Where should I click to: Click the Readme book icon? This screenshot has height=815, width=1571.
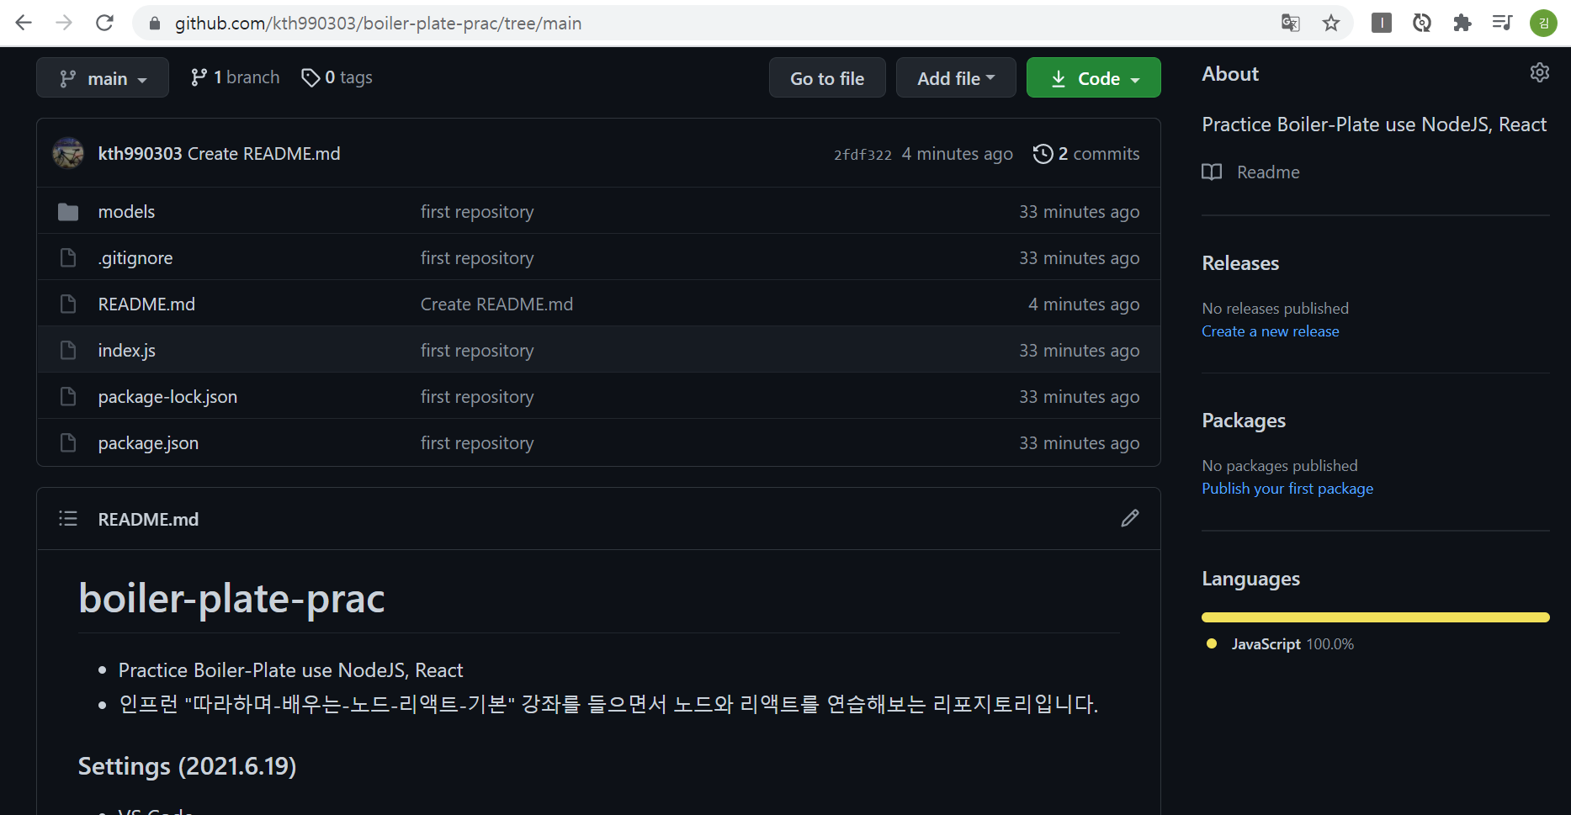pyautogui.click(x=1212, y=172)
